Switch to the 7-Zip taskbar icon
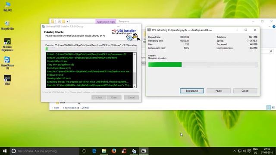 144,151
